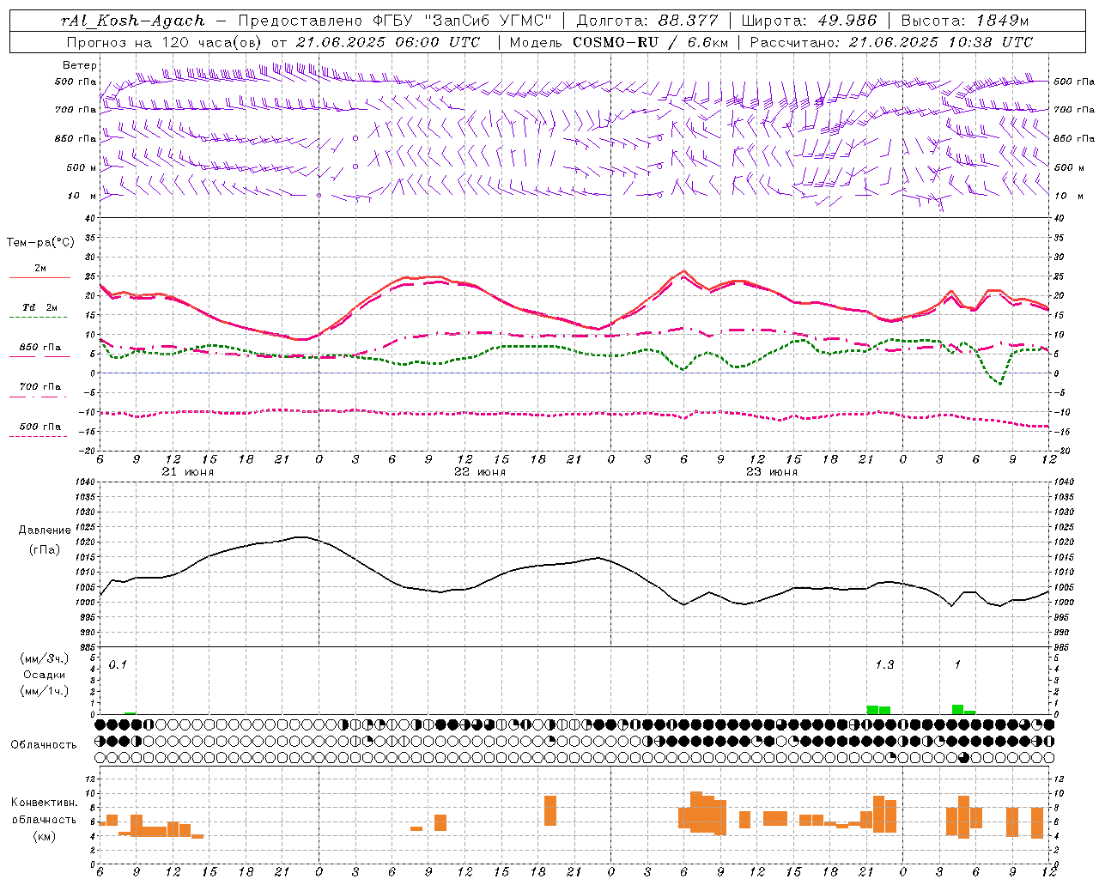
Task: Select the elevation text Высота: 1849м
Action: click(965, 21)
